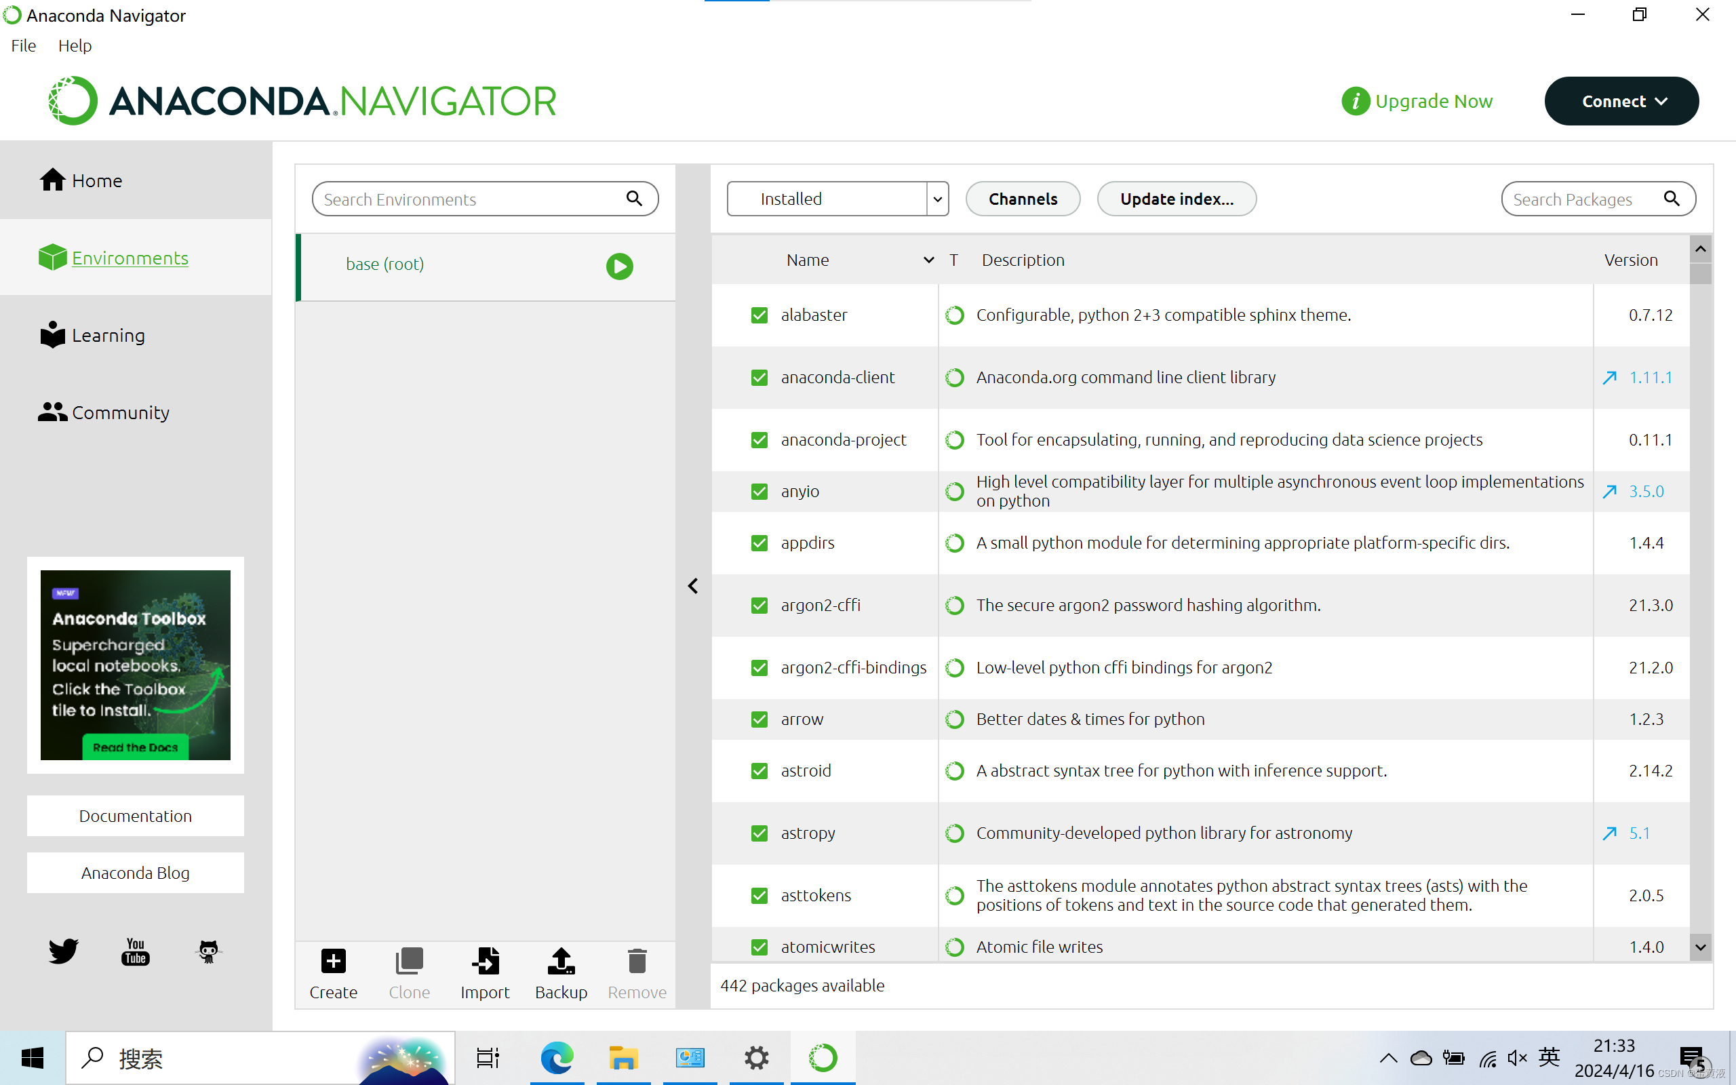The image size is (1736, 1085).
Task: Open the Anaconda Blog button
Action: 136,873
